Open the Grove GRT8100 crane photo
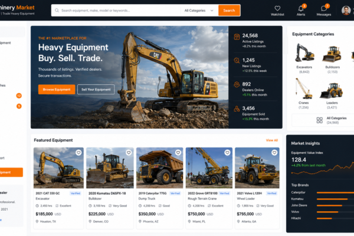Viewport: 354px width, 236px height. (x=209, y=168)
